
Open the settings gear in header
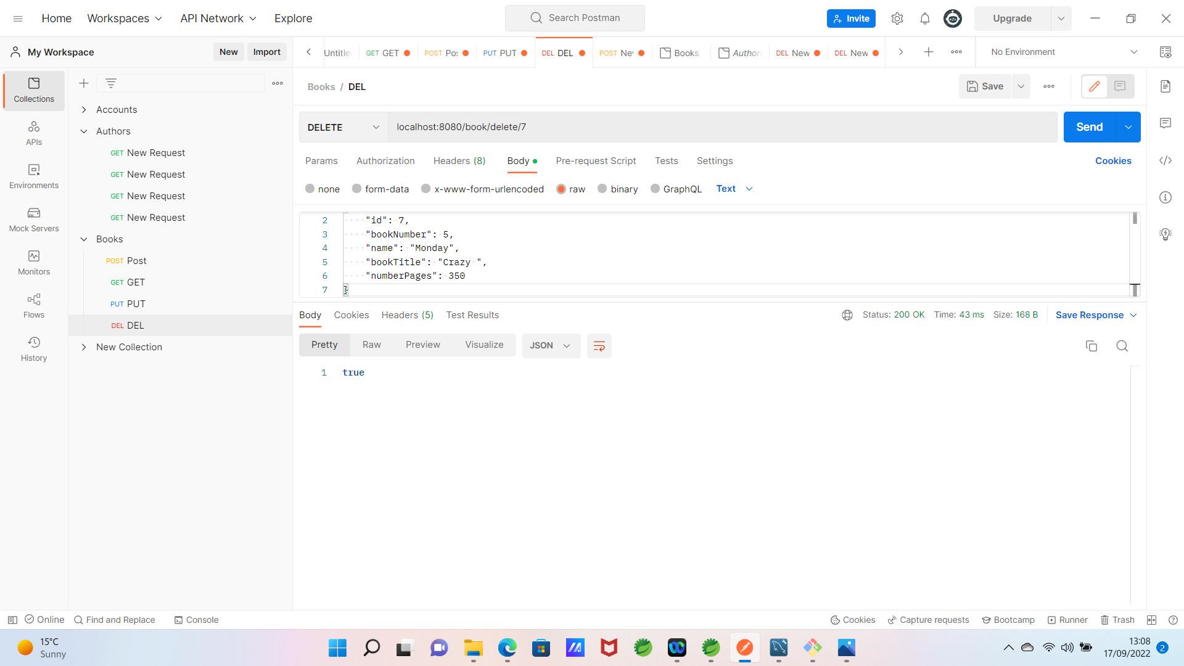pyautogui.click(x=897, y=18)
